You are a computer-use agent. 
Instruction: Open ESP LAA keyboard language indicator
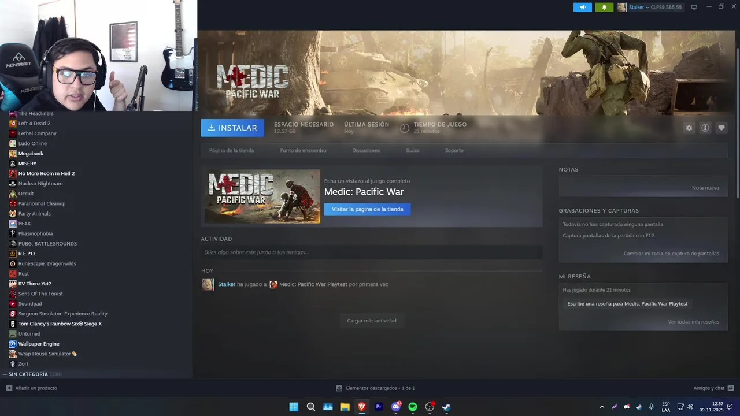pos(666,407)
